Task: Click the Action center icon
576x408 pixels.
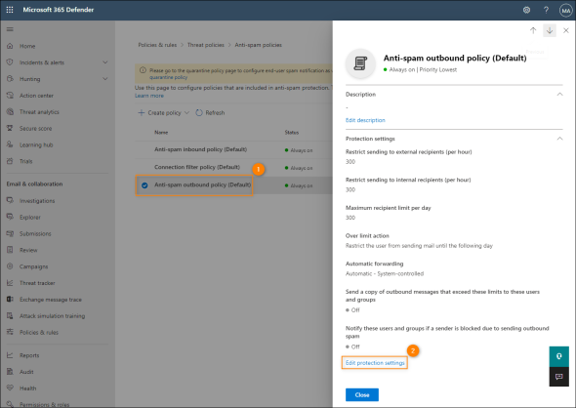Action: (x=10, y=95)
